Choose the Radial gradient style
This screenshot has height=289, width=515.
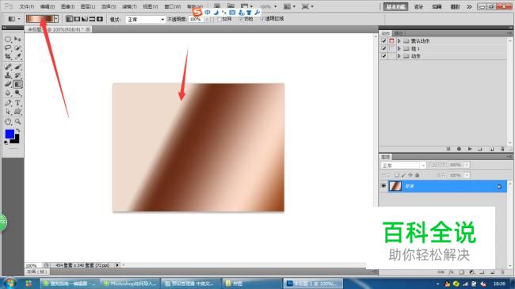click(77, 19)
